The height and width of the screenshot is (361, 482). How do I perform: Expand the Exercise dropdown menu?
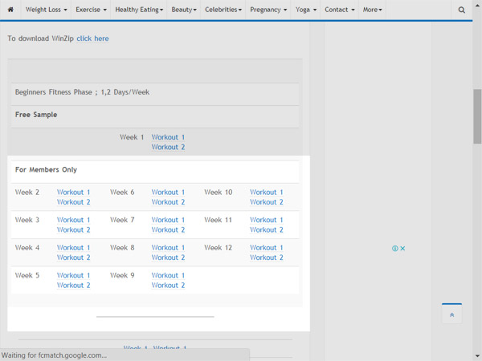click(x=91, y=10)
